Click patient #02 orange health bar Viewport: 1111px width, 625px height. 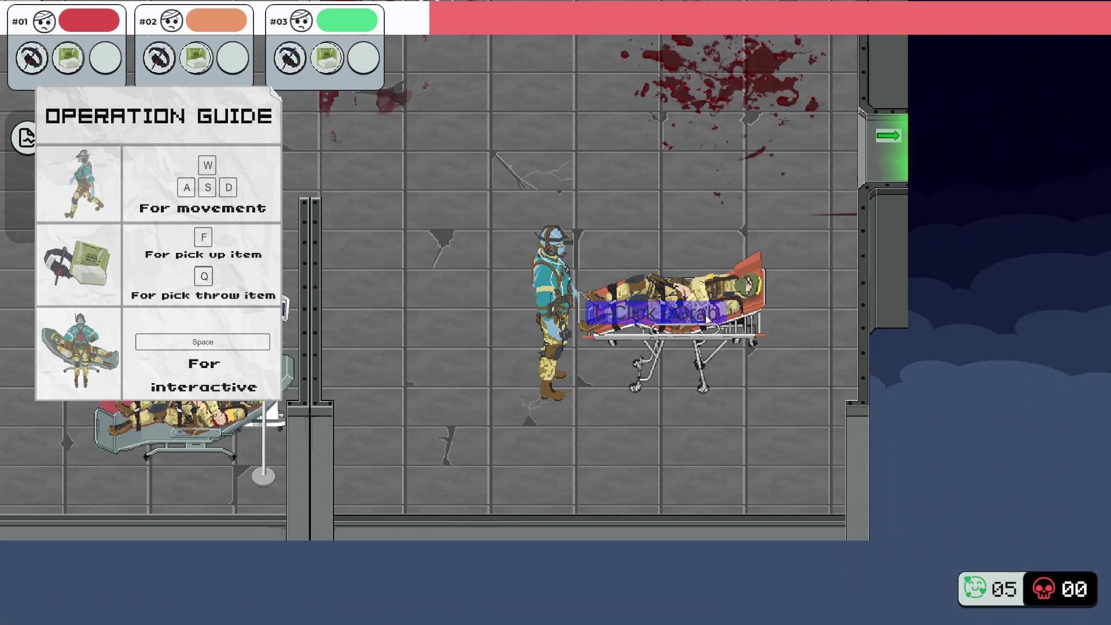[x=216, y=21]
